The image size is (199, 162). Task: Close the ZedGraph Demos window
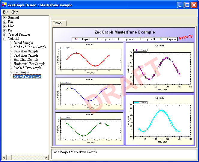point(194,5)
